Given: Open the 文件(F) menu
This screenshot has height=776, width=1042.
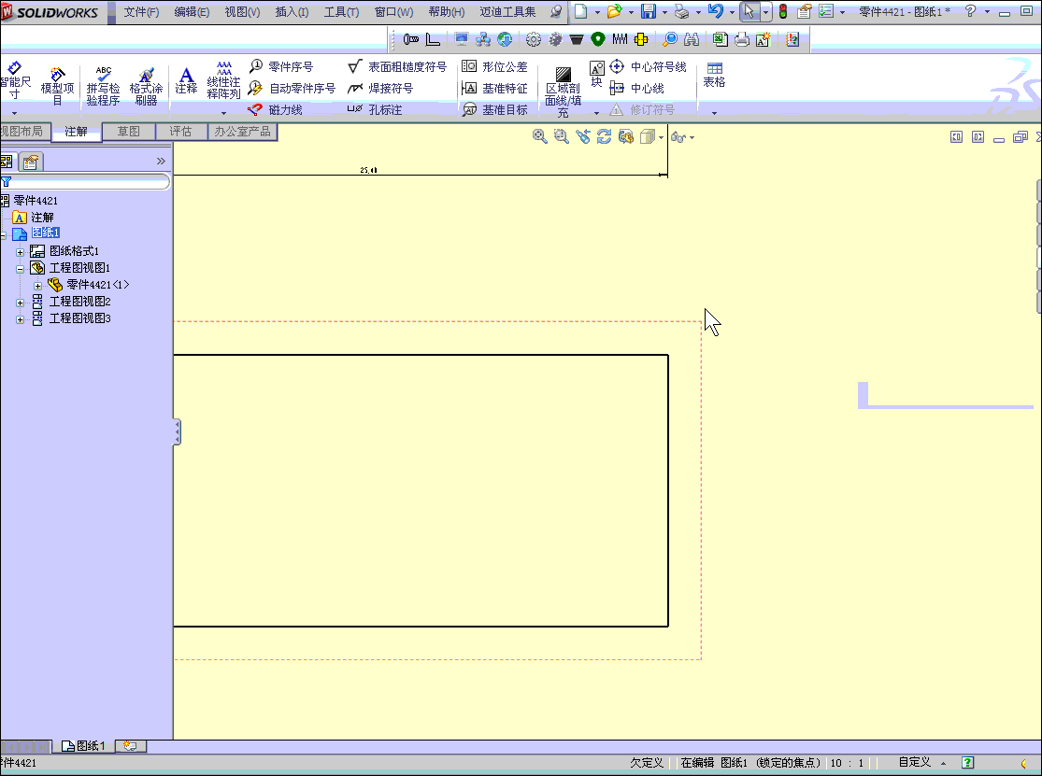Looking at the screenshot, I should click(x=141, y=12).
